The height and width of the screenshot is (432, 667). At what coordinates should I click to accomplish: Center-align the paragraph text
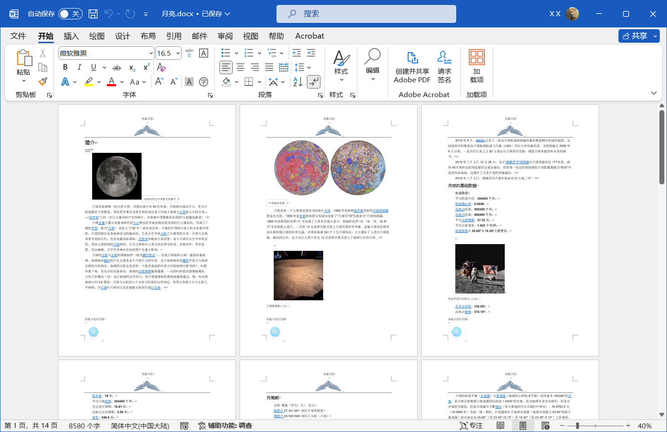(240, 67)
